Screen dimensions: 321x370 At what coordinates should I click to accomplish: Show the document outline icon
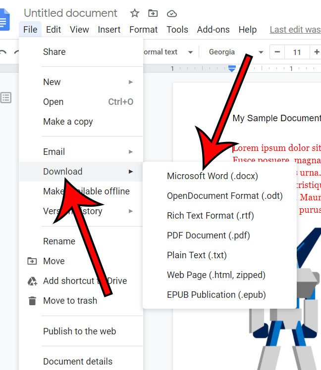point(6,97)
